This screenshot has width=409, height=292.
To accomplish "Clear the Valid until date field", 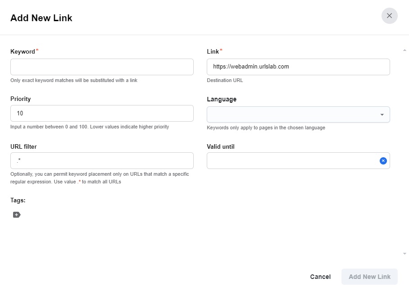I will tap(383, 161).
